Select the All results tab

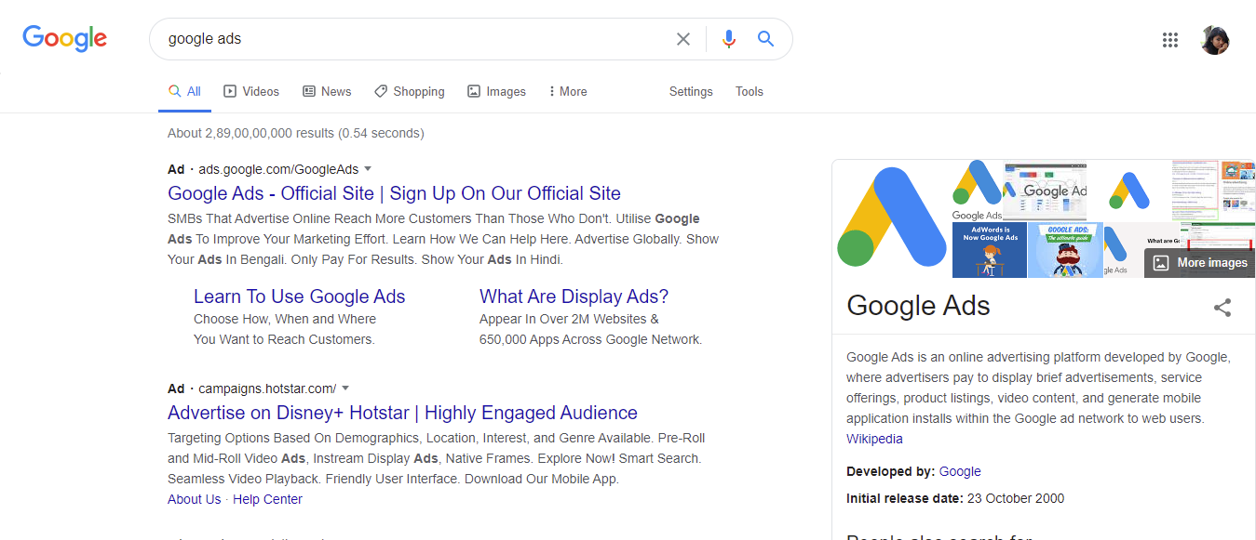coord(184,91)
